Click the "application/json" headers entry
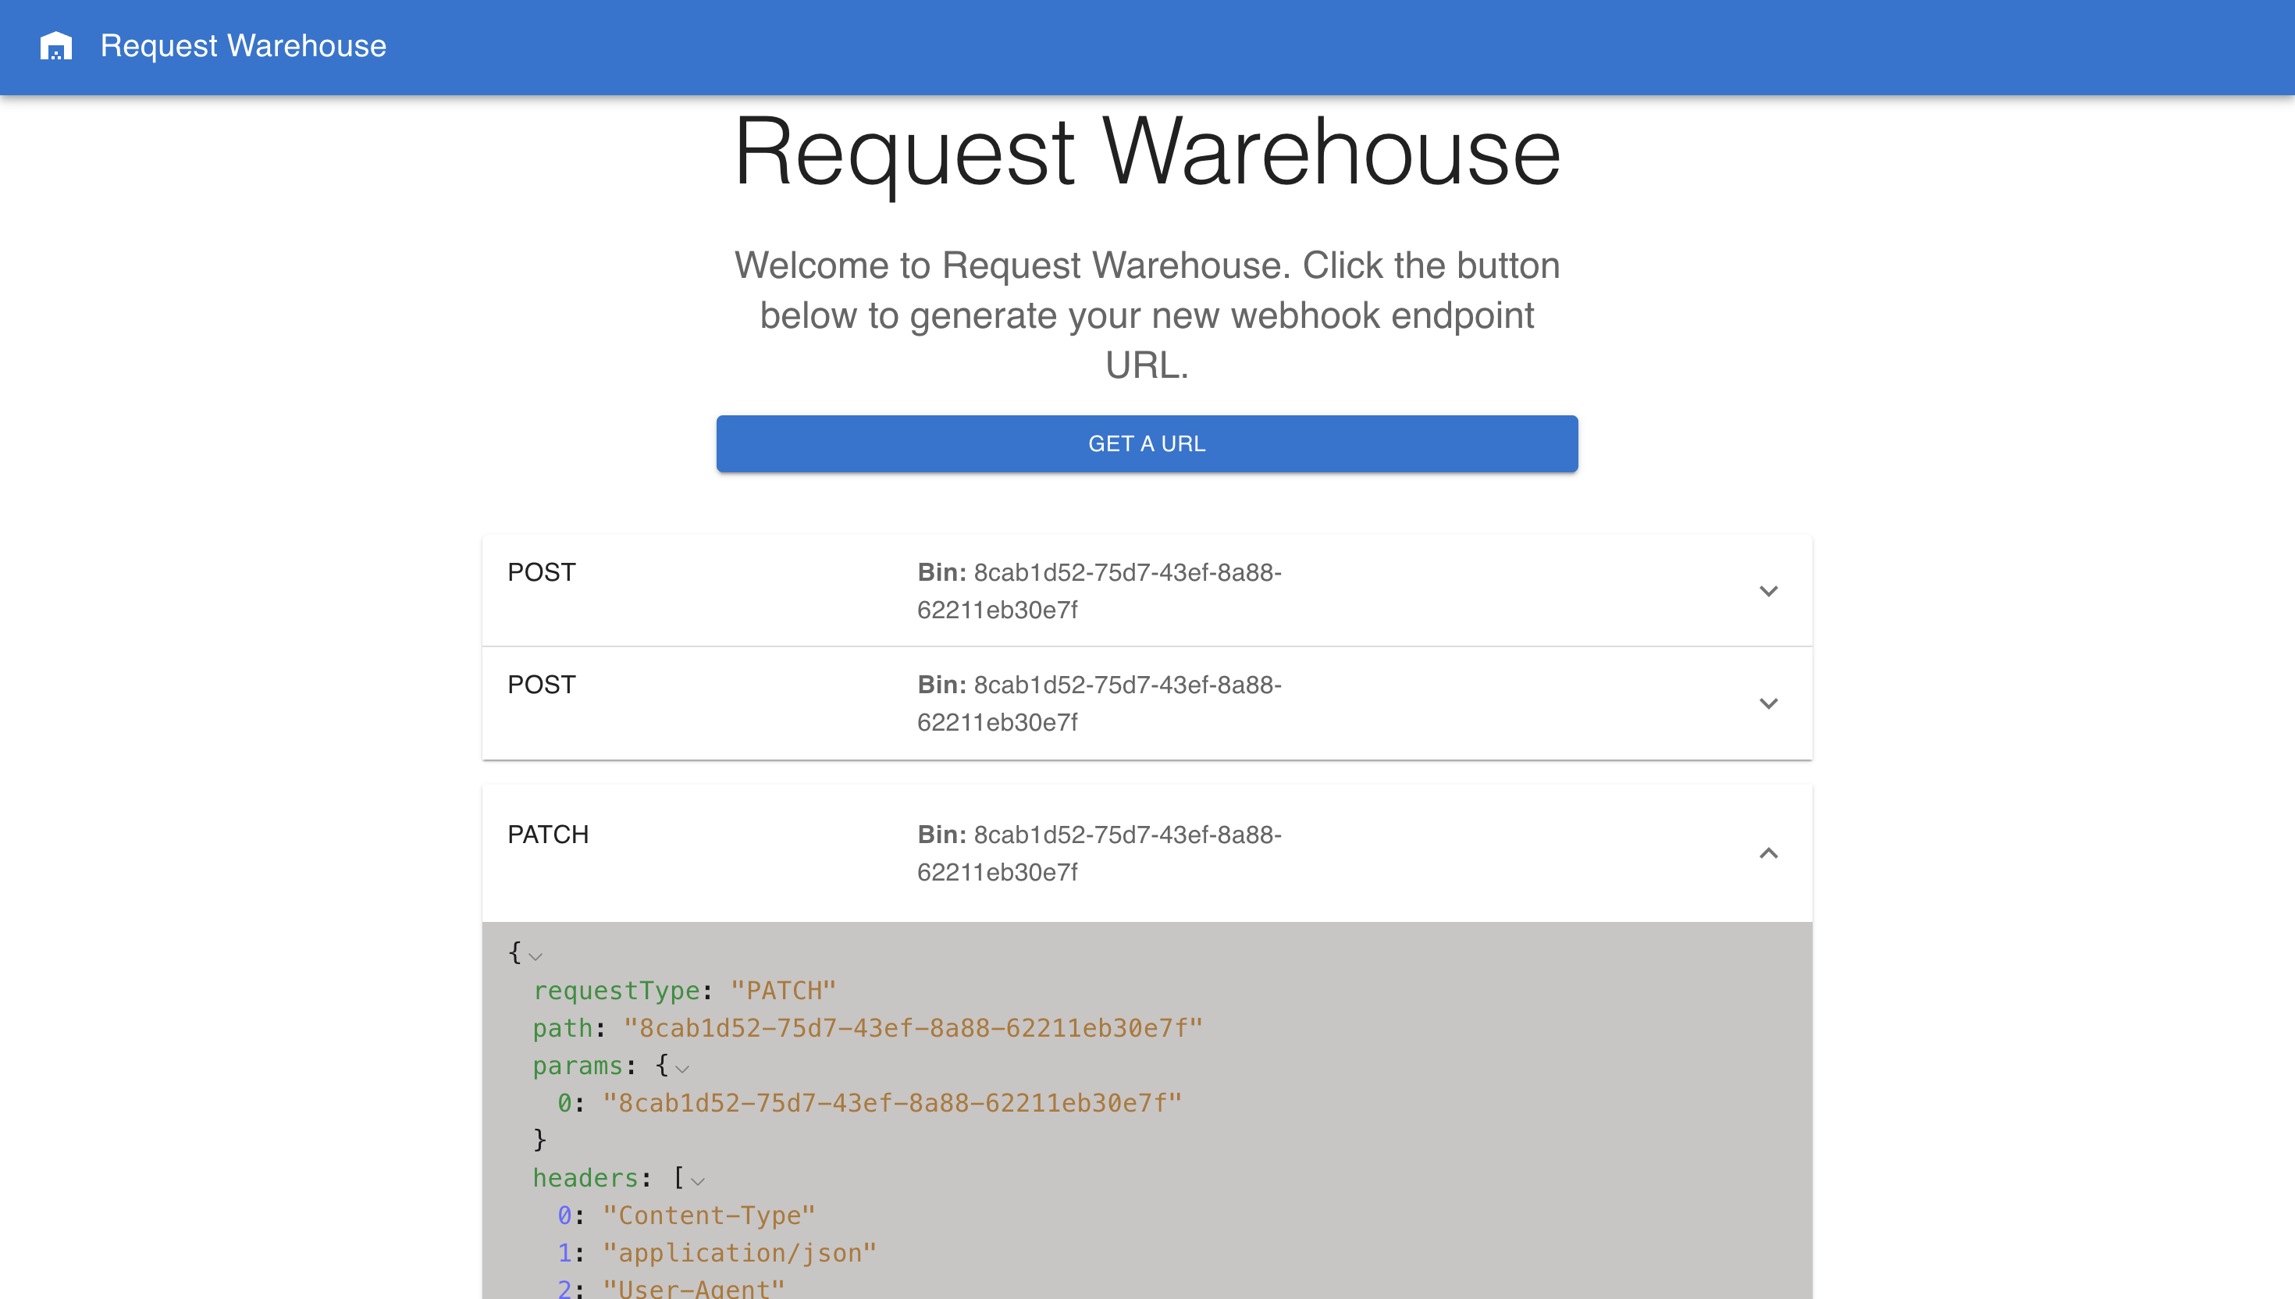This screenshot has height=1299, width=2295. pos(739,1253)
